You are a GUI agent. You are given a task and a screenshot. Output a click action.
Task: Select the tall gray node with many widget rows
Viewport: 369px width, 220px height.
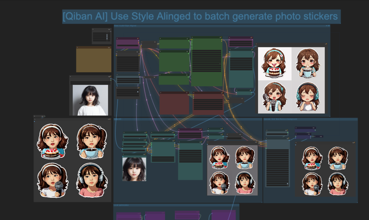tap(277, 162)
